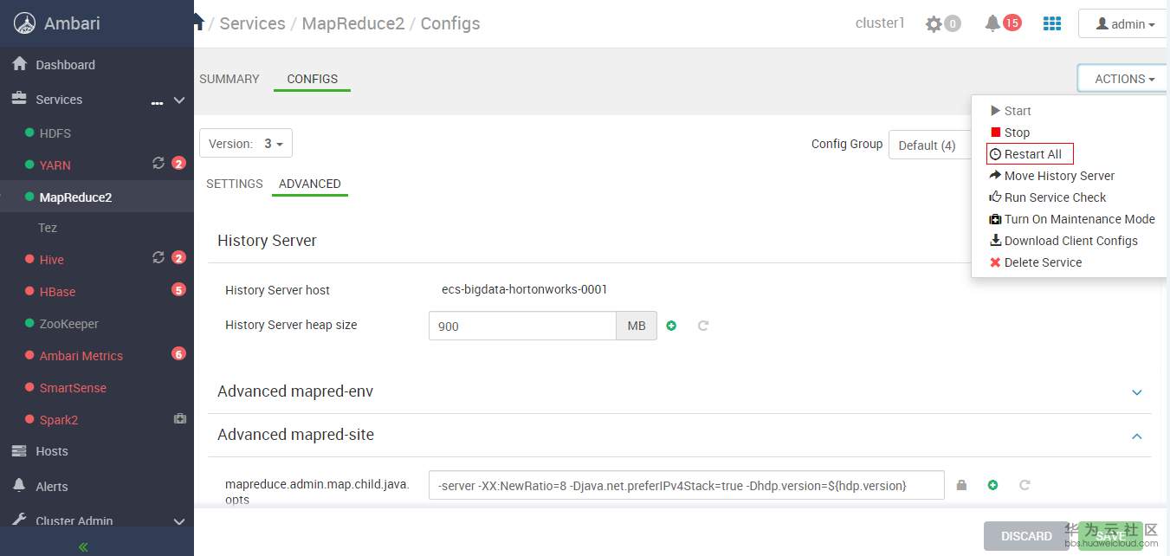Click the undo icon beside heap size
The width and height of the screenshot is (1170, 556).
(703, 326)
